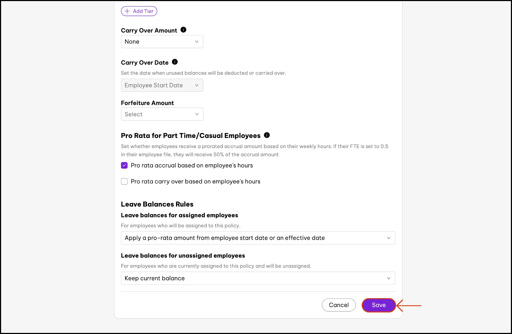
Task: Click the plus icon on Add Tier
Action: [127, 11]
